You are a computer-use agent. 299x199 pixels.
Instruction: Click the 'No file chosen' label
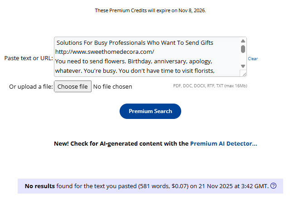[113, 86]
